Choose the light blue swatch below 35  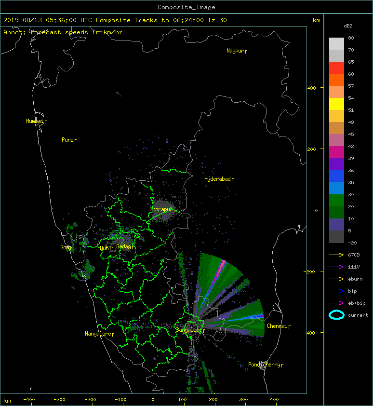click(336, 188)
